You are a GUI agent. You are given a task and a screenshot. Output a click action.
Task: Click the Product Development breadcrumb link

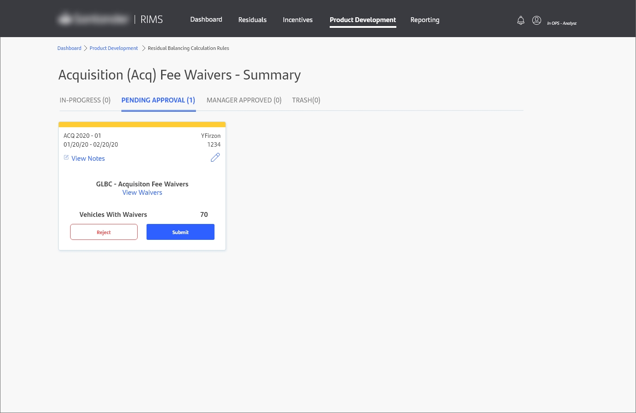click(x=113, y=48)
